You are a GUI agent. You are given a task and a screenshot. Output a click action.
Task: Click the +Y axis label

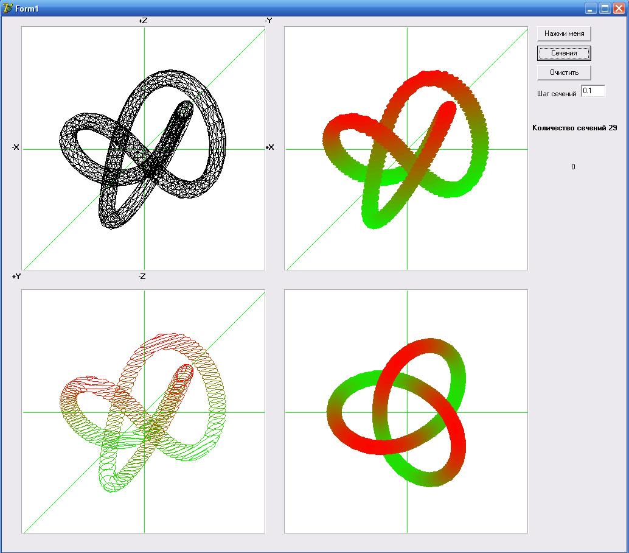(16, 276)
